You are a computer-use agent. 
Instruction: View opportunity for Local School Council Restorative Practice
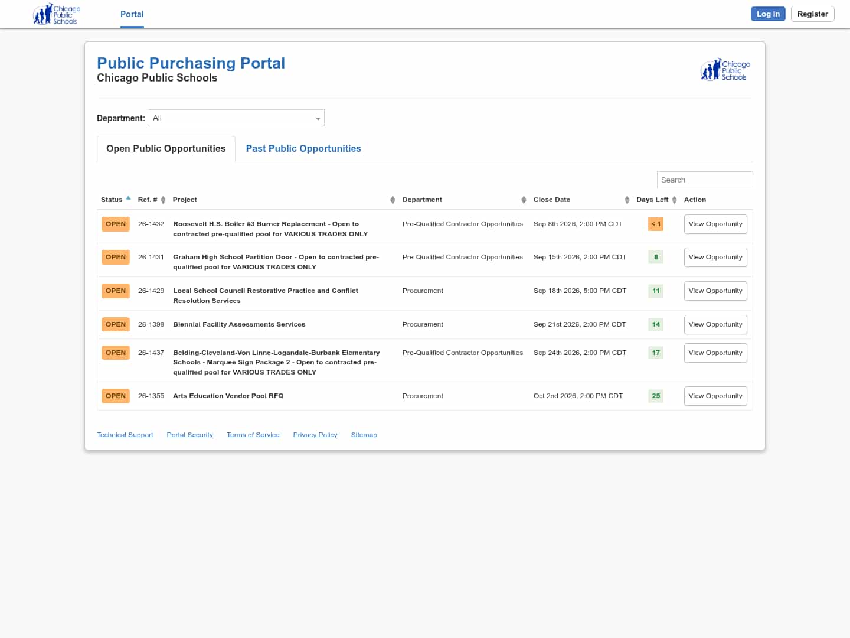pos(715,291)
